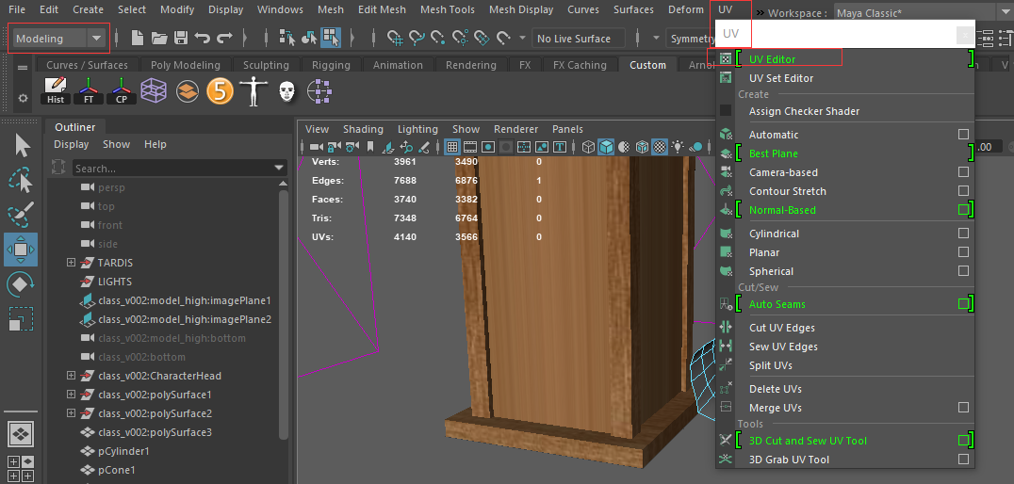Expand class_v002:CharacterHead in Outliner
This screenshot has height=484, width=1014.
coord(71,376)
